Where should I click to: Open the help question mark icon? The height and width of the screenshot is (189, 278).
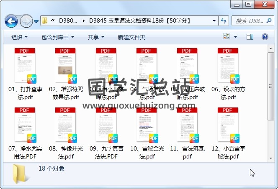(265, 37)
